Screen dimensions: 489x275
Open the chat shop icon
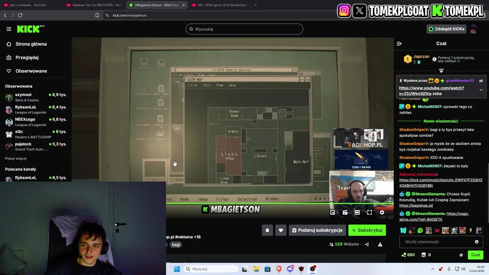pyautogui.click(x=424, y=255)
